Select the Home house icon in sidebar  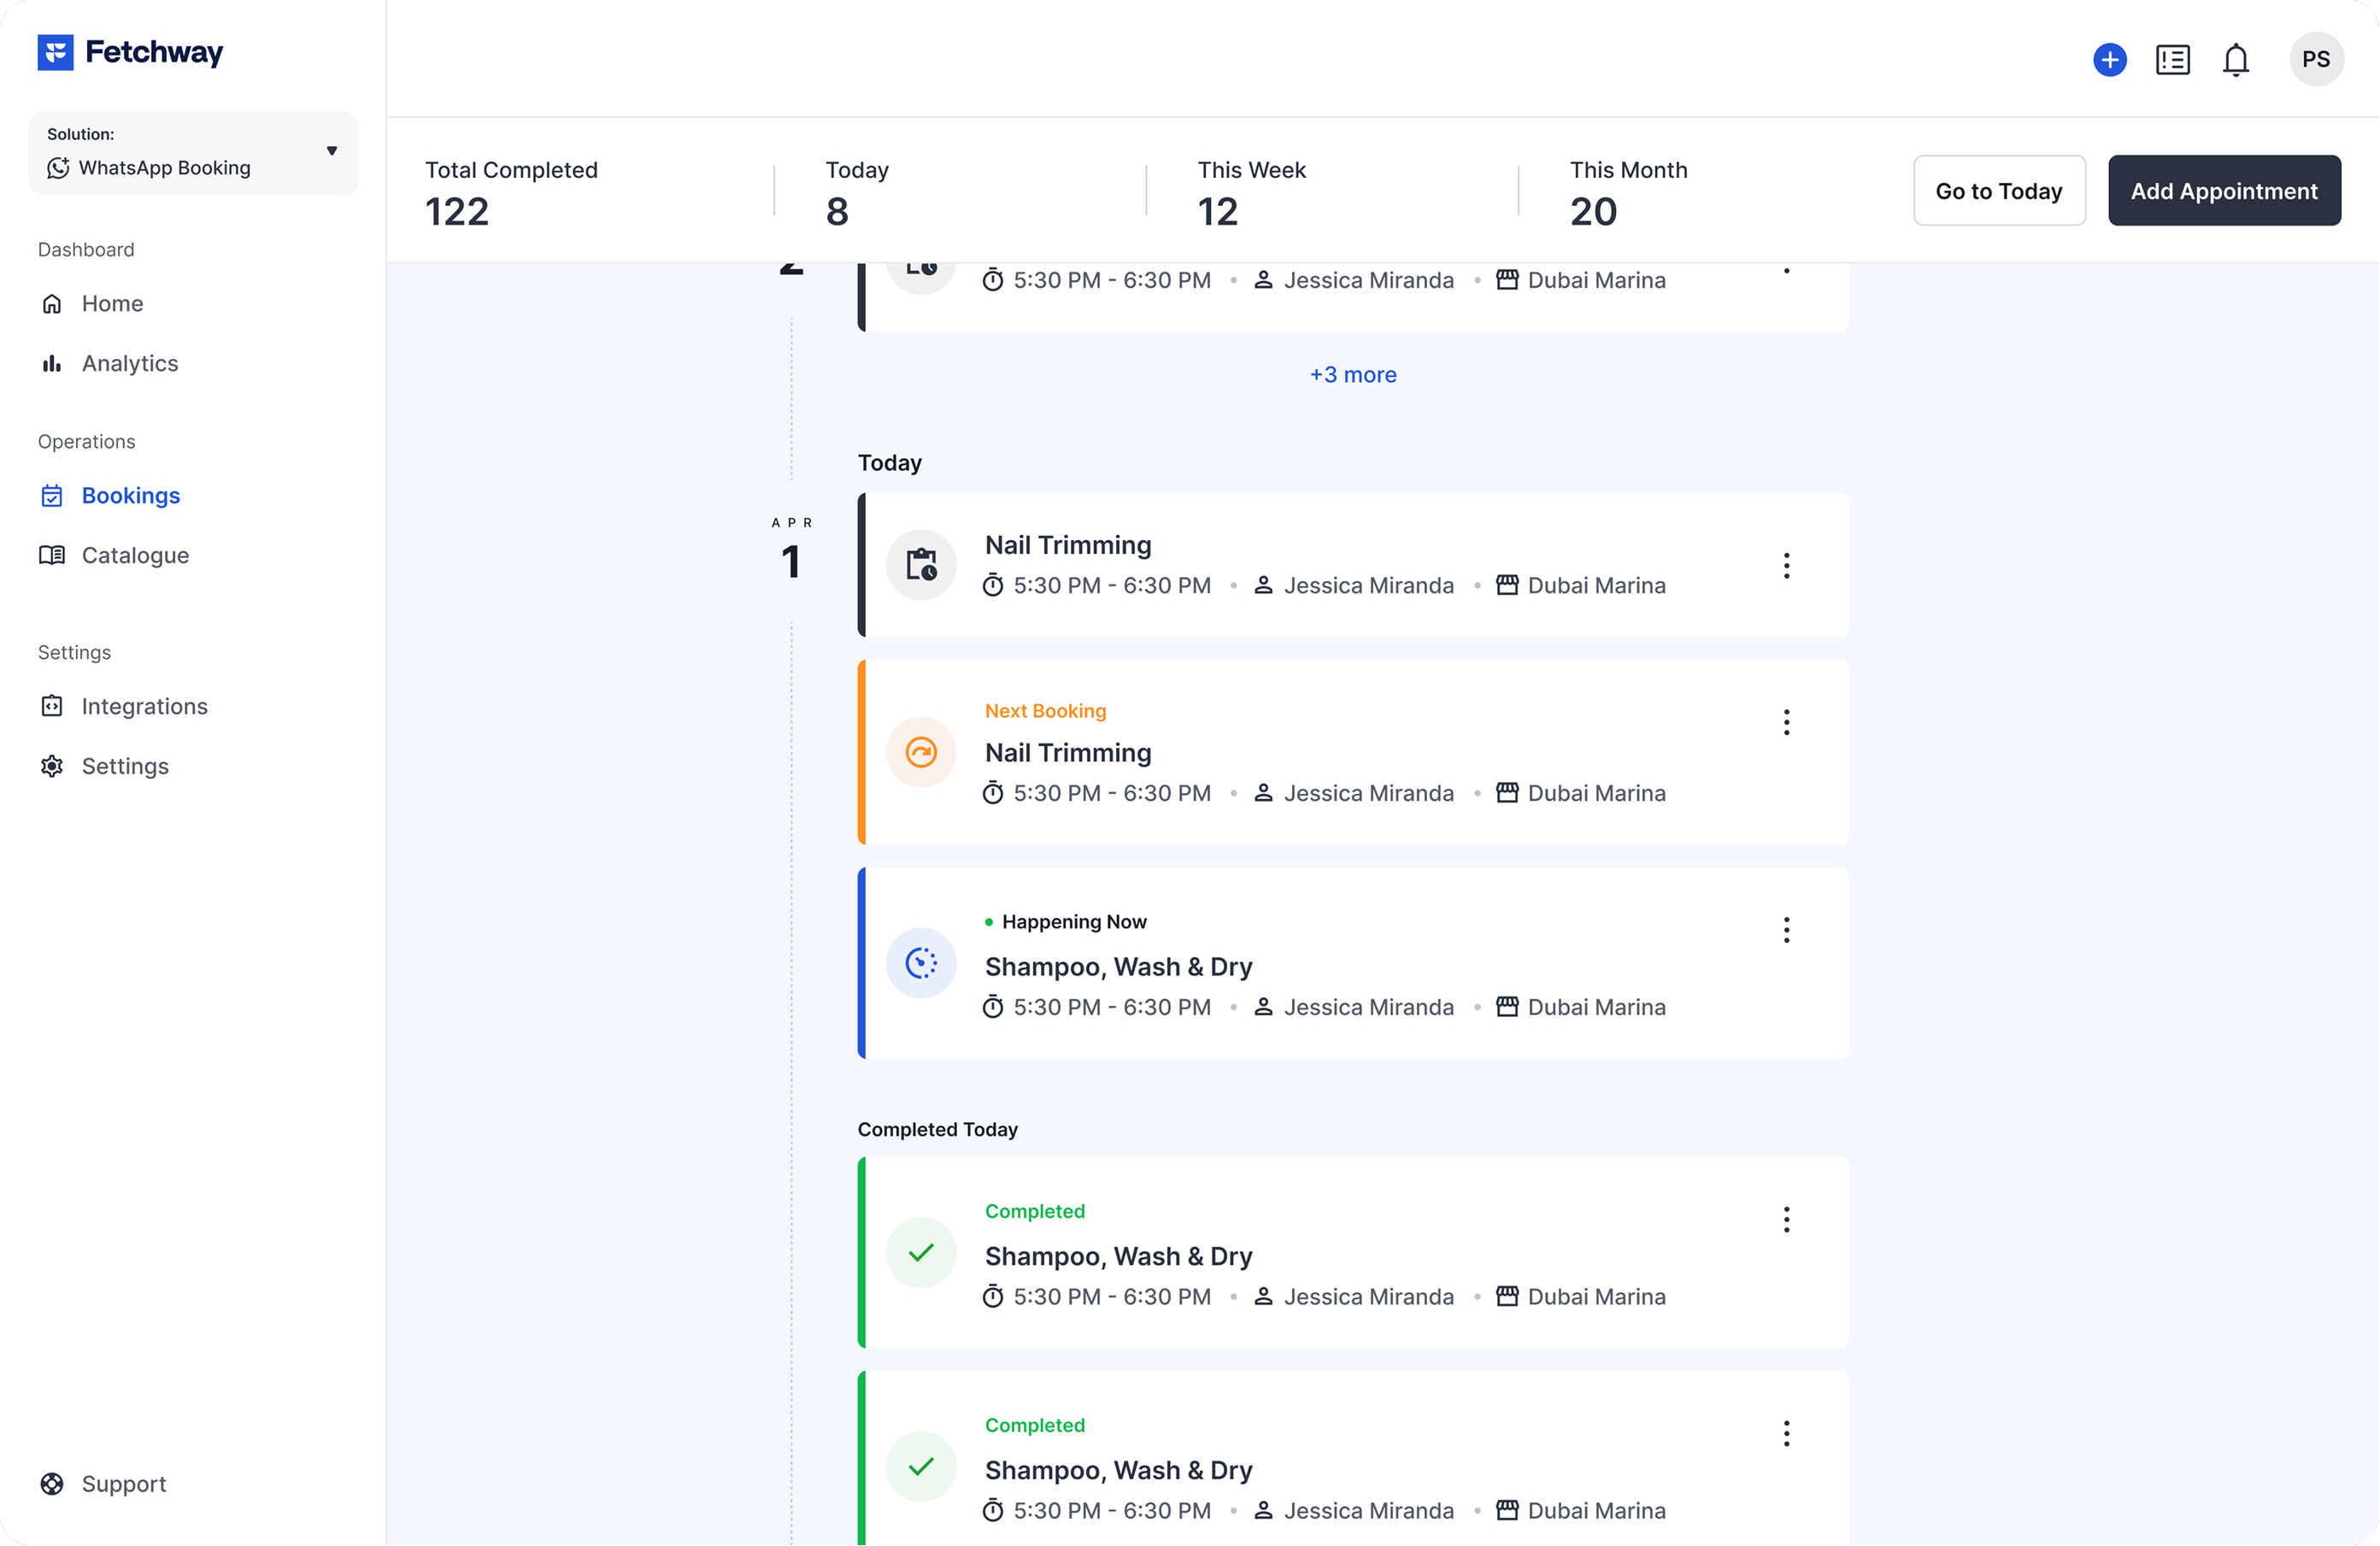[52, 303]
